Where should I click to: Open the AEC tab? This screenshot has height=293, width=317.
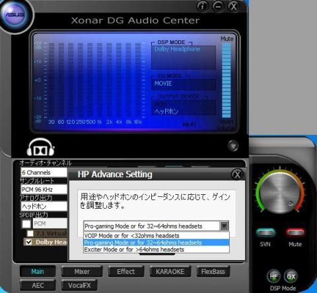(x=38, y=285)
